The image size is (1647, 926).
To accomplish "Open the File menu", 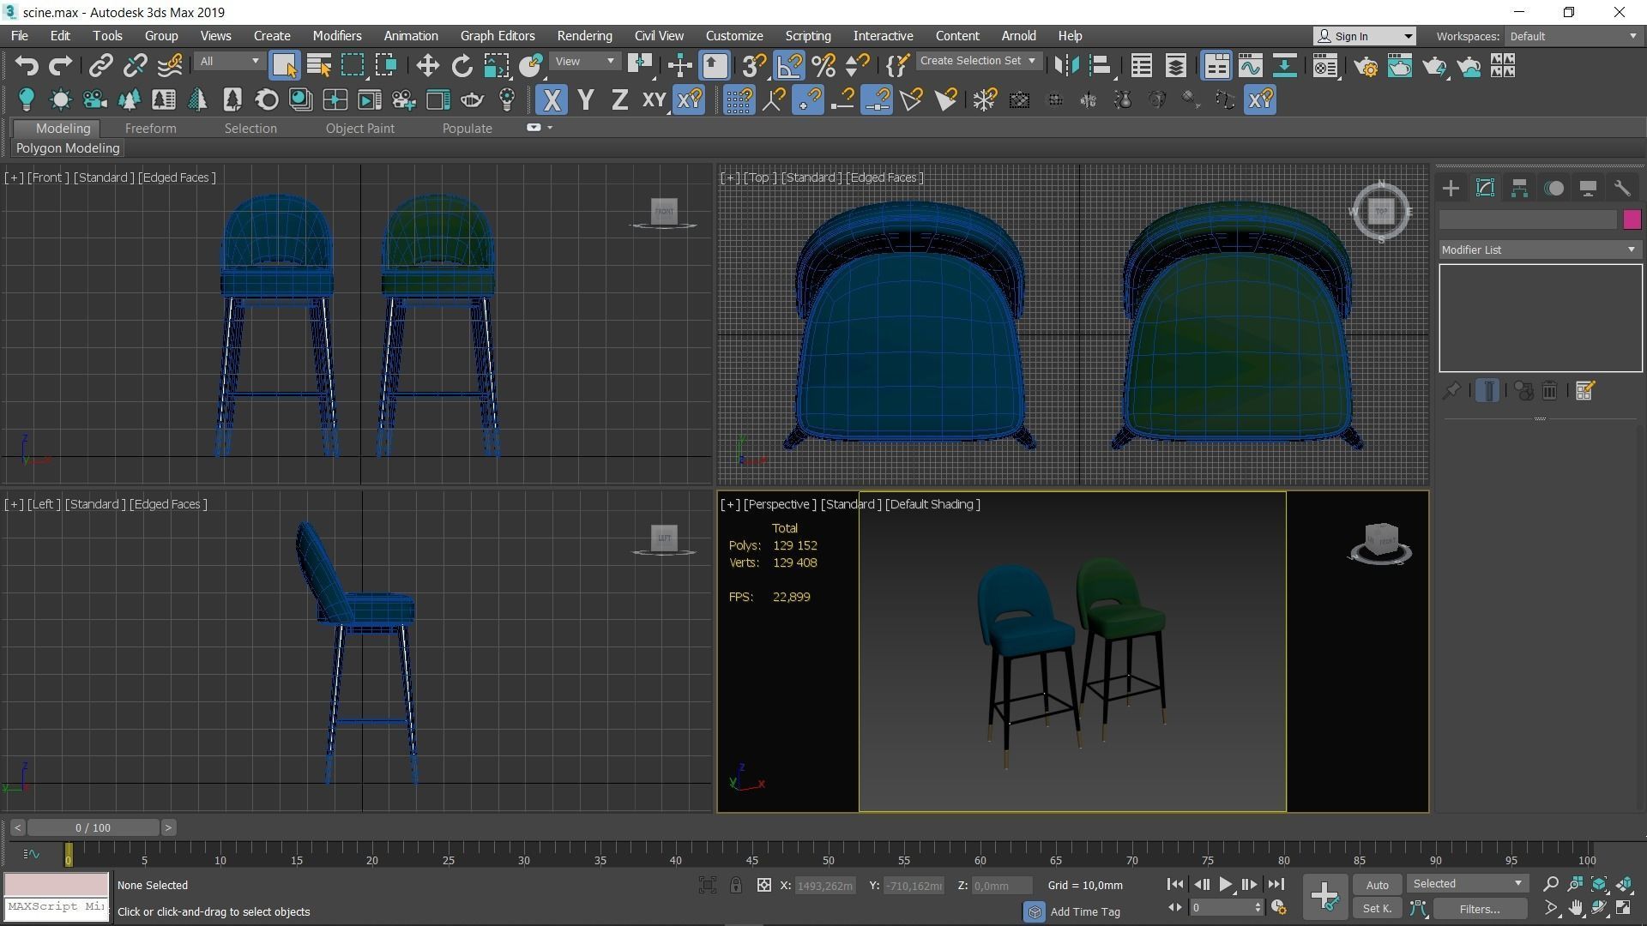I will pos(19,36).
